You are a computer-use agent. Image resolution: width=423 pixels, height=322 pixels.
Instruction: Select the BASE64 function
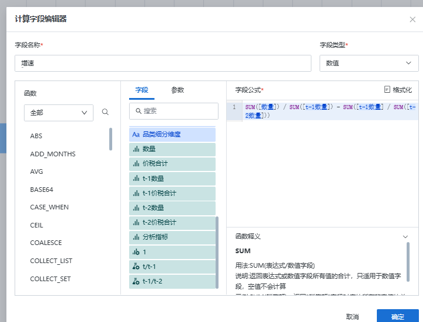41,190
